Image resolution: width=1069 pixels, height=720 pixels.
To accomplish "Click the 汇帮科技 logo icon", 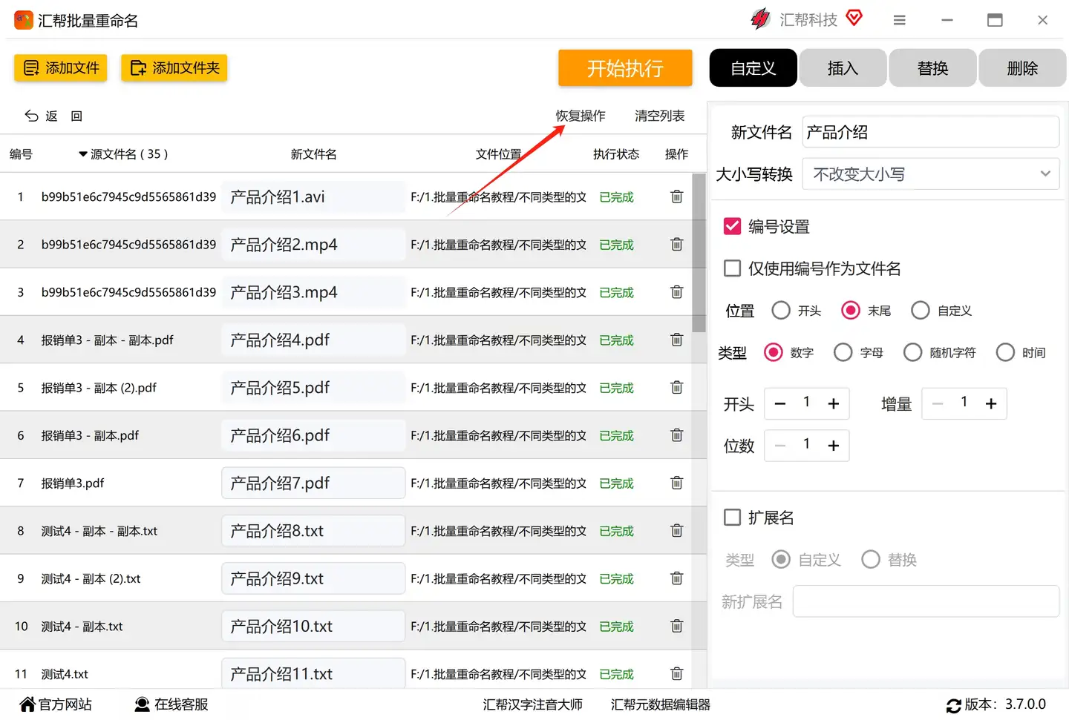I will pos(761,19).
